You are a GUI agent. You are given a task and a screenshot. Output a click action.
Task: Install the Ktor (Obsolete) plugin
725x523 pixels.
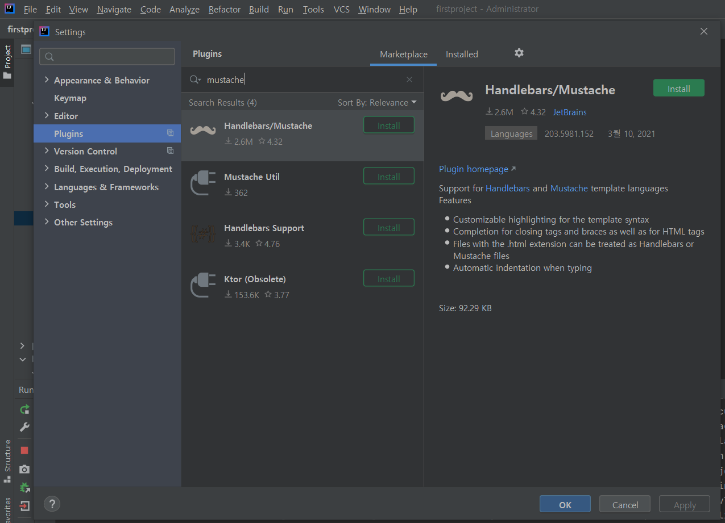click(x=389, y=279)
